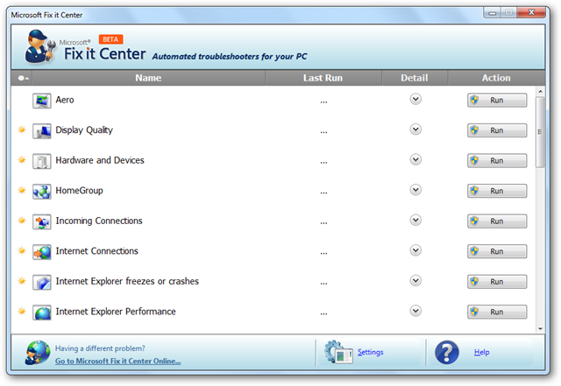Expand the Aero detail chevron

[x=415, y=99]
